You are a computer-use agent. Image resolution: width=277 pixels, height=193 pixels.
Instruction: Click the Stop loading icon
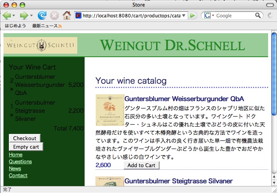click(54, 15)
